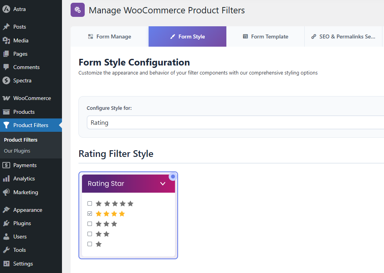Image resolution: width=384 pixels, height=273 pixels.
Task: Go to the Appearance menu label
Action: 28,210
